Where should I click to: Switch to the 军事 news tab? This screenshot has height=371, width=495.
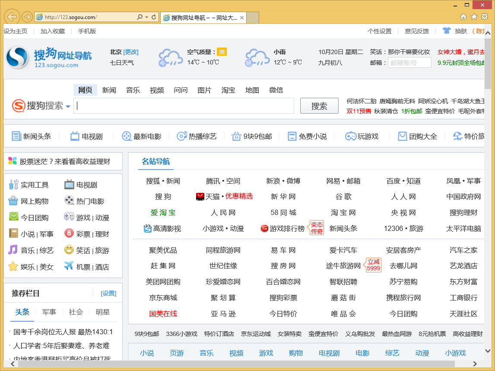point(49,312)
